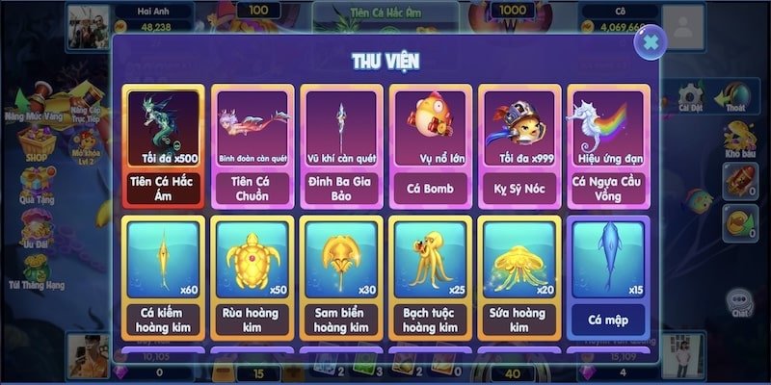Choose the Bạch tuộc hoàng kim octopus card
771x385 pixels.
pyautogui.click(x=430, y=278)
